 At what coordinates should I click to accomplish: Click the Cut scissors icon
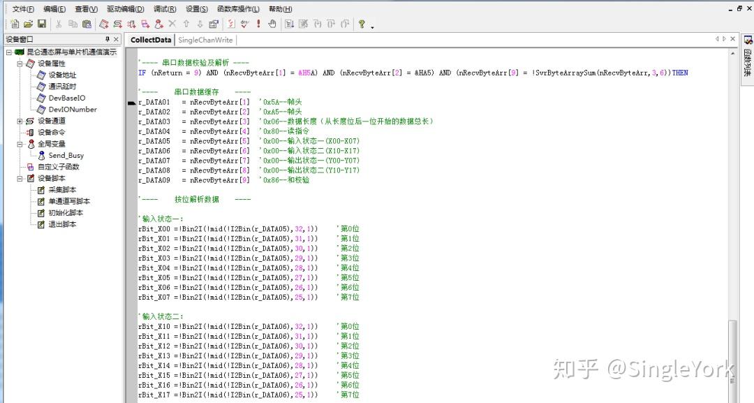pos(59,24)
